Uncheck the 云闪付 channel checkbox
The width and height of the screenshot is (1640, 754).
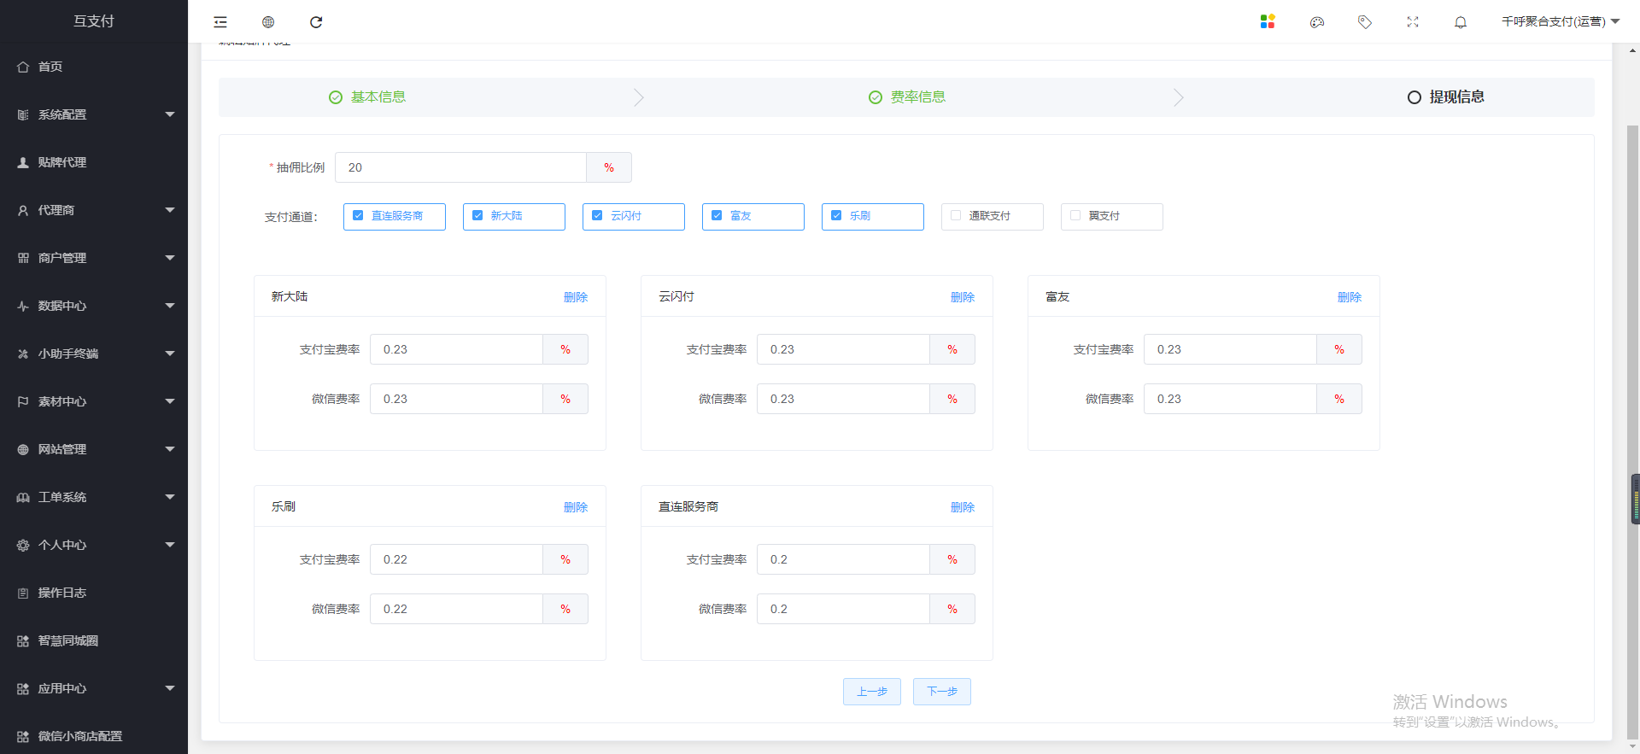pyautogui.click(x=597, y=215)
